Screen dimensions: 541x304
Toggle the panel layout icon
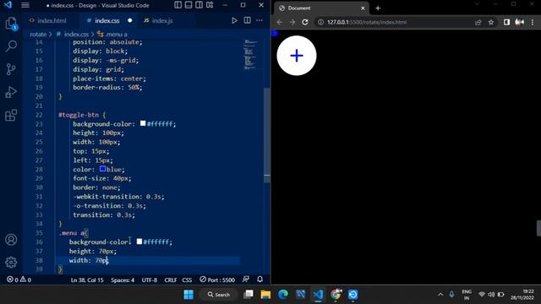tap(189, 5)
